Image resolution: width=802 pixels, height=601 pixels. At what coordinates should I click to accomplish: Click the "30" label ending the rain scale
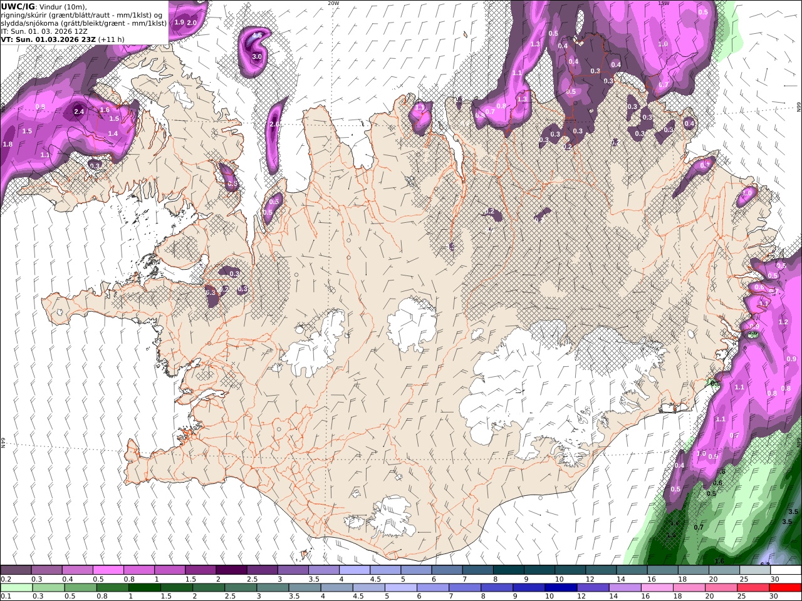click(x=773, y=596)
